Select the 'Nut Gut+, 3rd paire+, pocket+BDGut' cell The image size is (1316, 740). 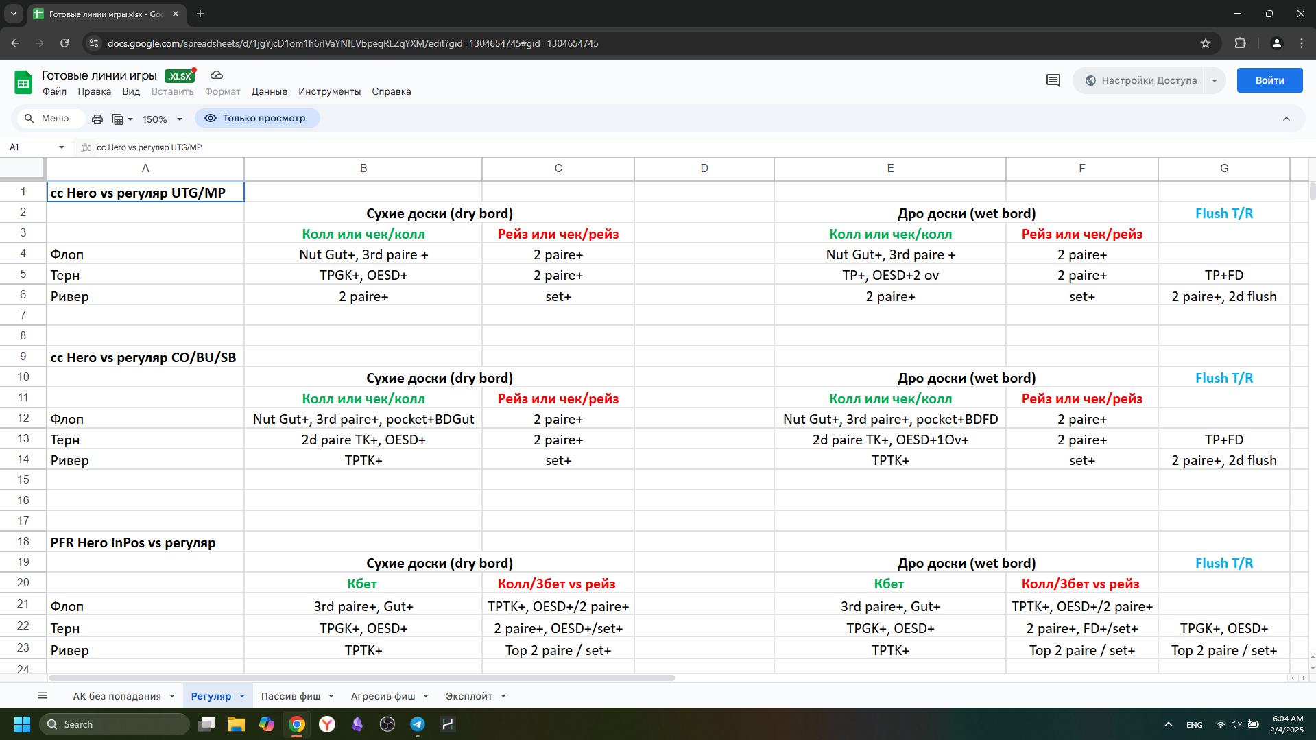tap(363, 419)
